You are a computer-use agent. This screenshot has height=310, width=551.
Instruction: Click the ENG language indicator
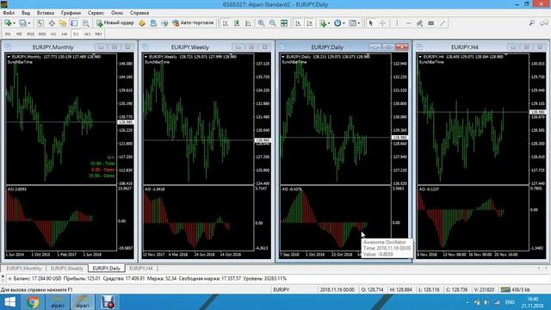[x=510, y=302]
